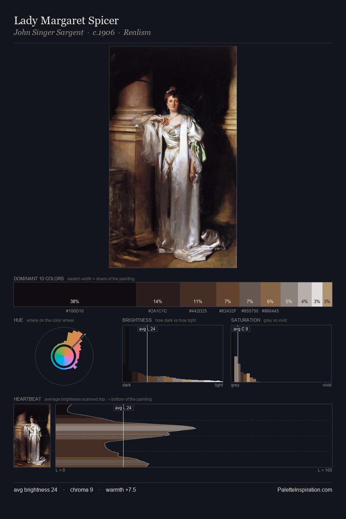
Task: Select the 4% light grey swatch
Action: (x=304, y=294)
